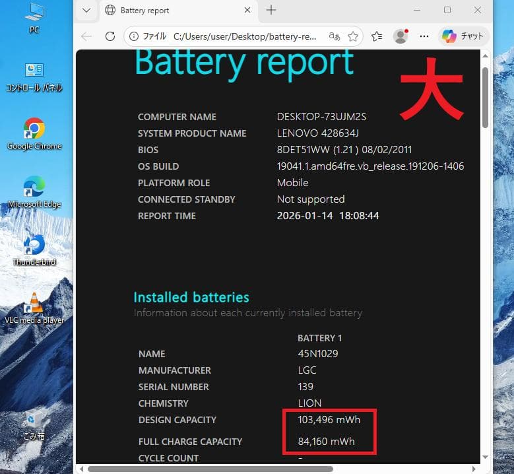Viewport: 514px width, 474px height.
Task: Open VLC media player shortcut
Action: coord(34,308)
